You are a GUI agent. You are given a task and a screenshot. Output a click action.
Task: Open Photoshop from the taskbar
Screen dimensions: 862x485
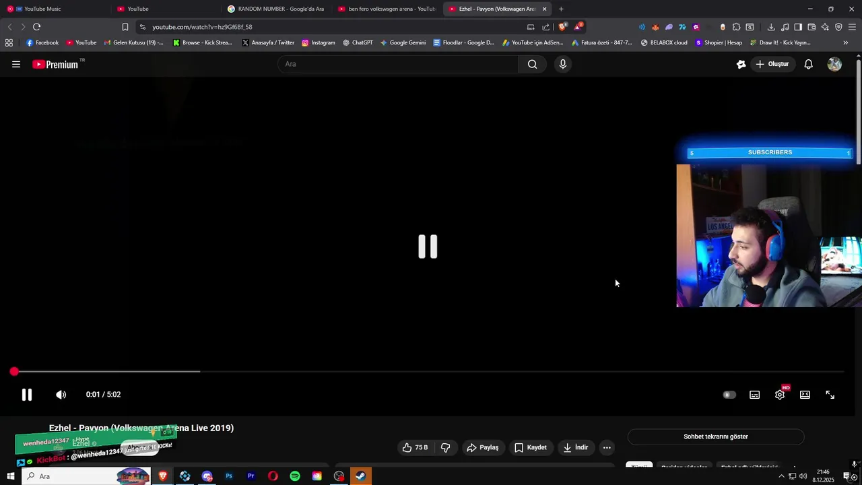point(229,476)
